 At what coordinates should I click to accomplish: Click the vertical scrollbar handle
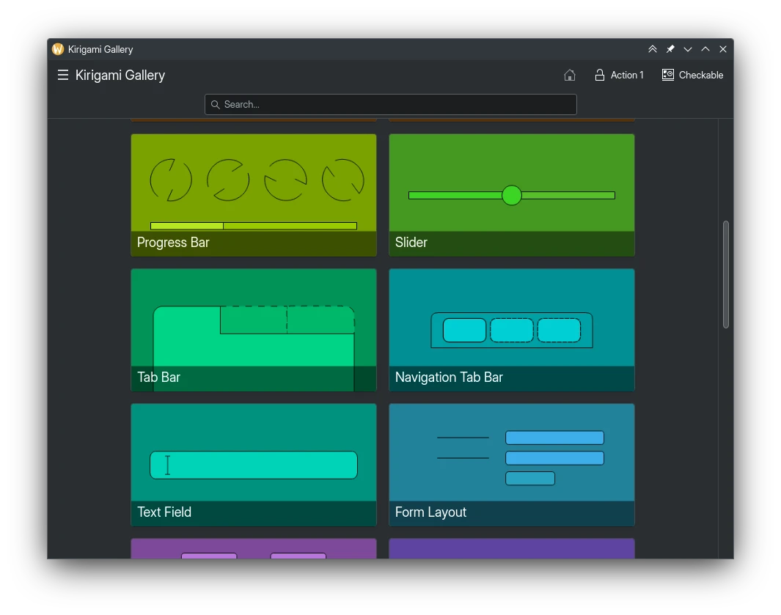click(726, 274)
